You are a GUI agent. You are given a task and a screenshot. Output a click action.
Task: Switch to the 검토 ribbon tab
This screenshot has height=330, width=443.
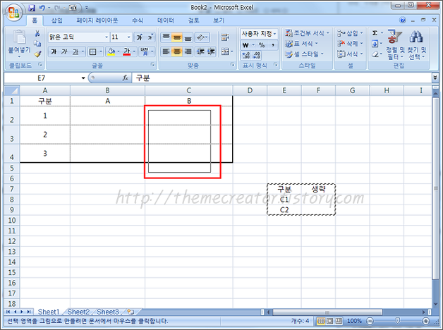pyautogui.click(x=194, y=20)
